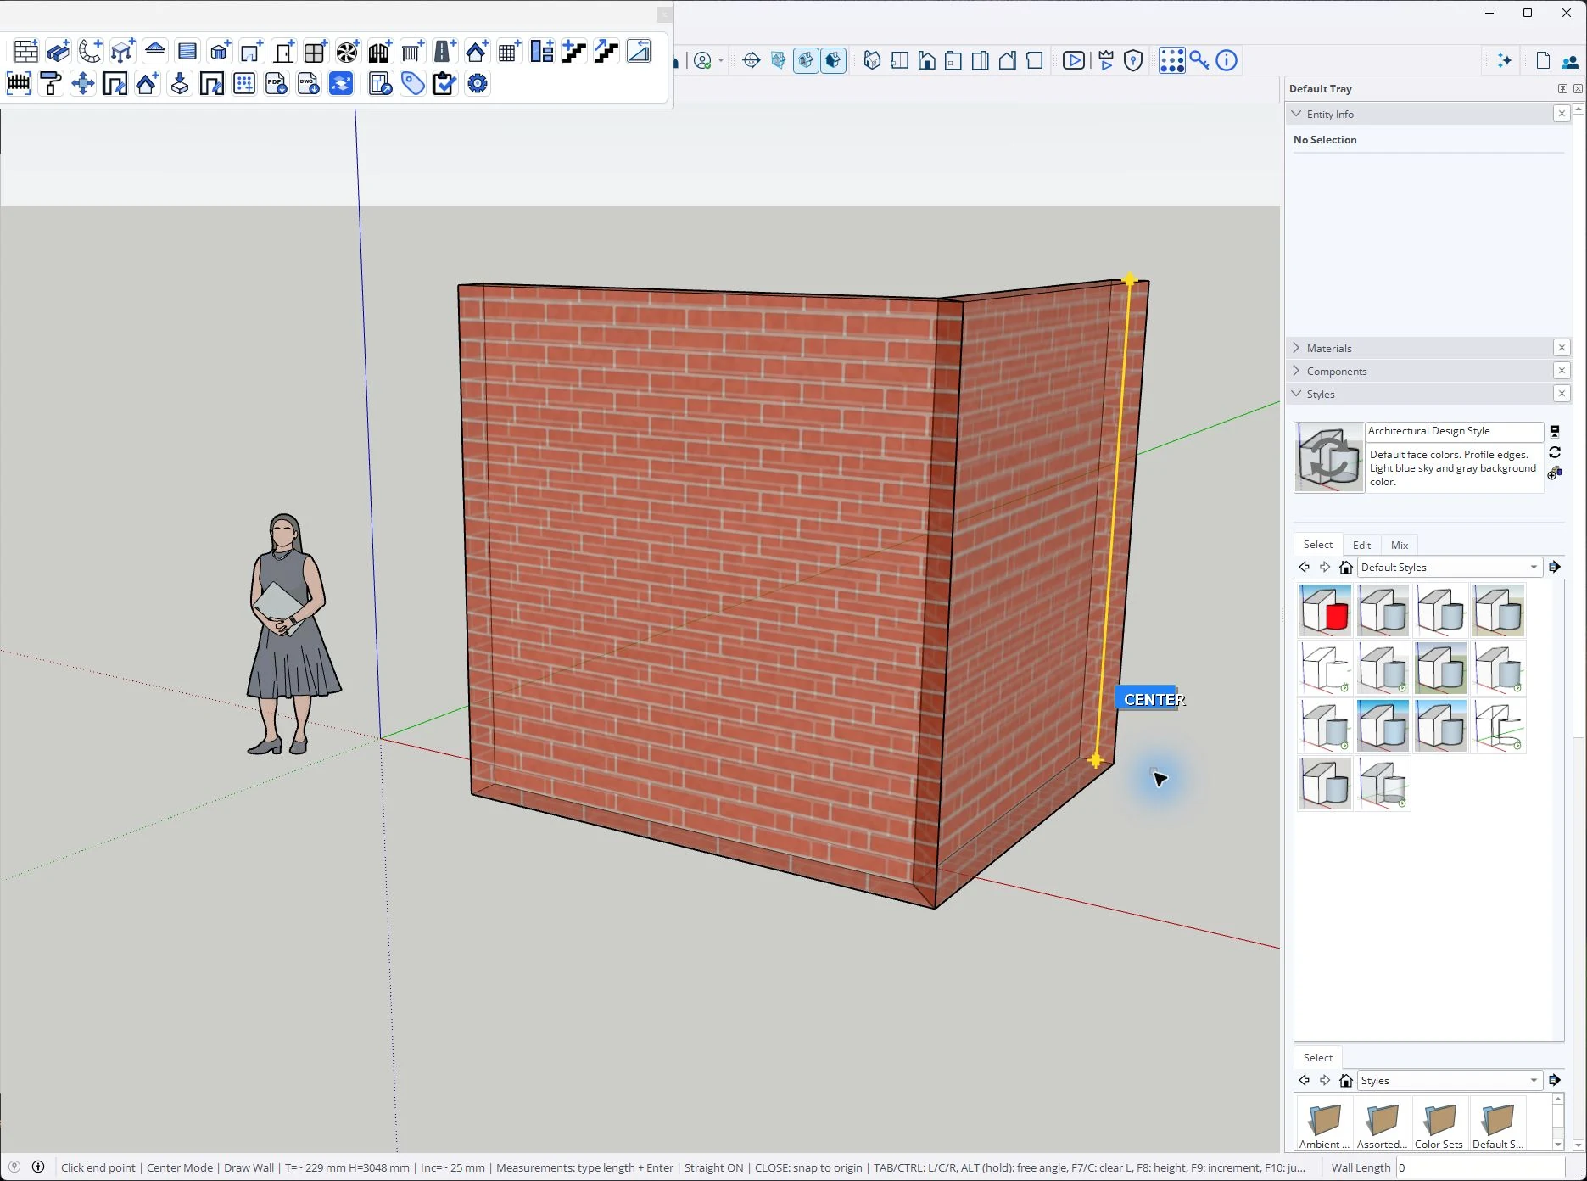Click the style update refresh button
Viewport: 1587px width, 1181px height.
(1555, 452)
